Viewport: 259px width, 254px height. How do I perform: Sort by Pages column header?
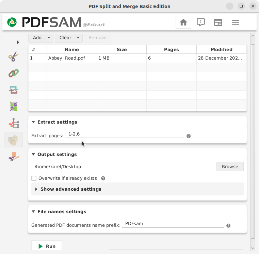(x=172, y=49)
